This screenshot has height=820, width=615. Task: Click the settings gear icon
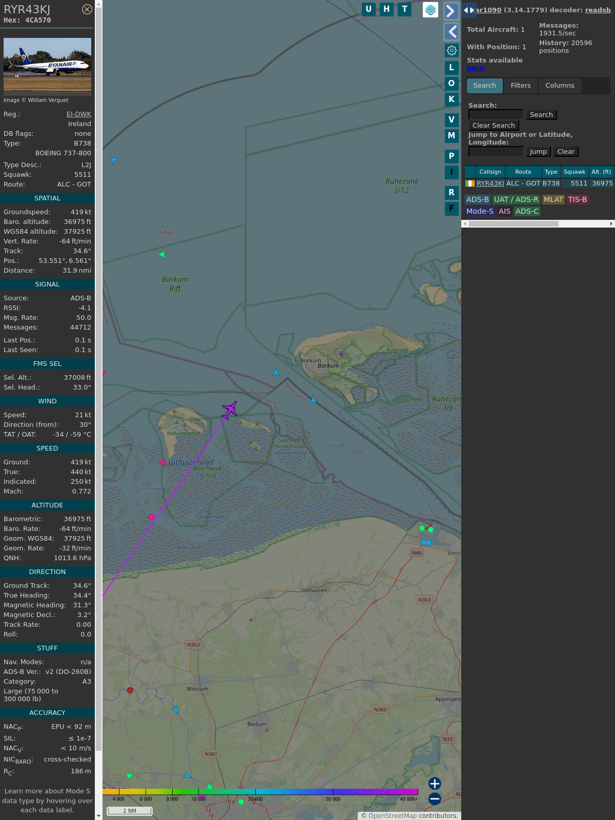[452, 50]
